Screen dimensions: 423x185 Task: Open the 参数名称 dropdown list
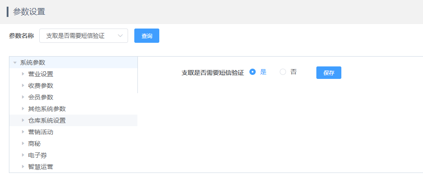(x=83, y=36)
